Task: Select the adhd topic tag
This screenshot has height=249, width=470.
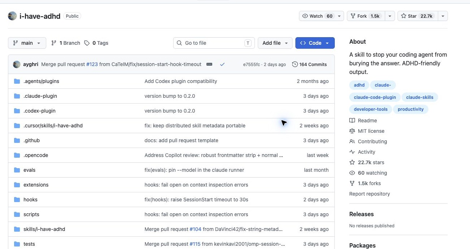Action: click(359, 85)
